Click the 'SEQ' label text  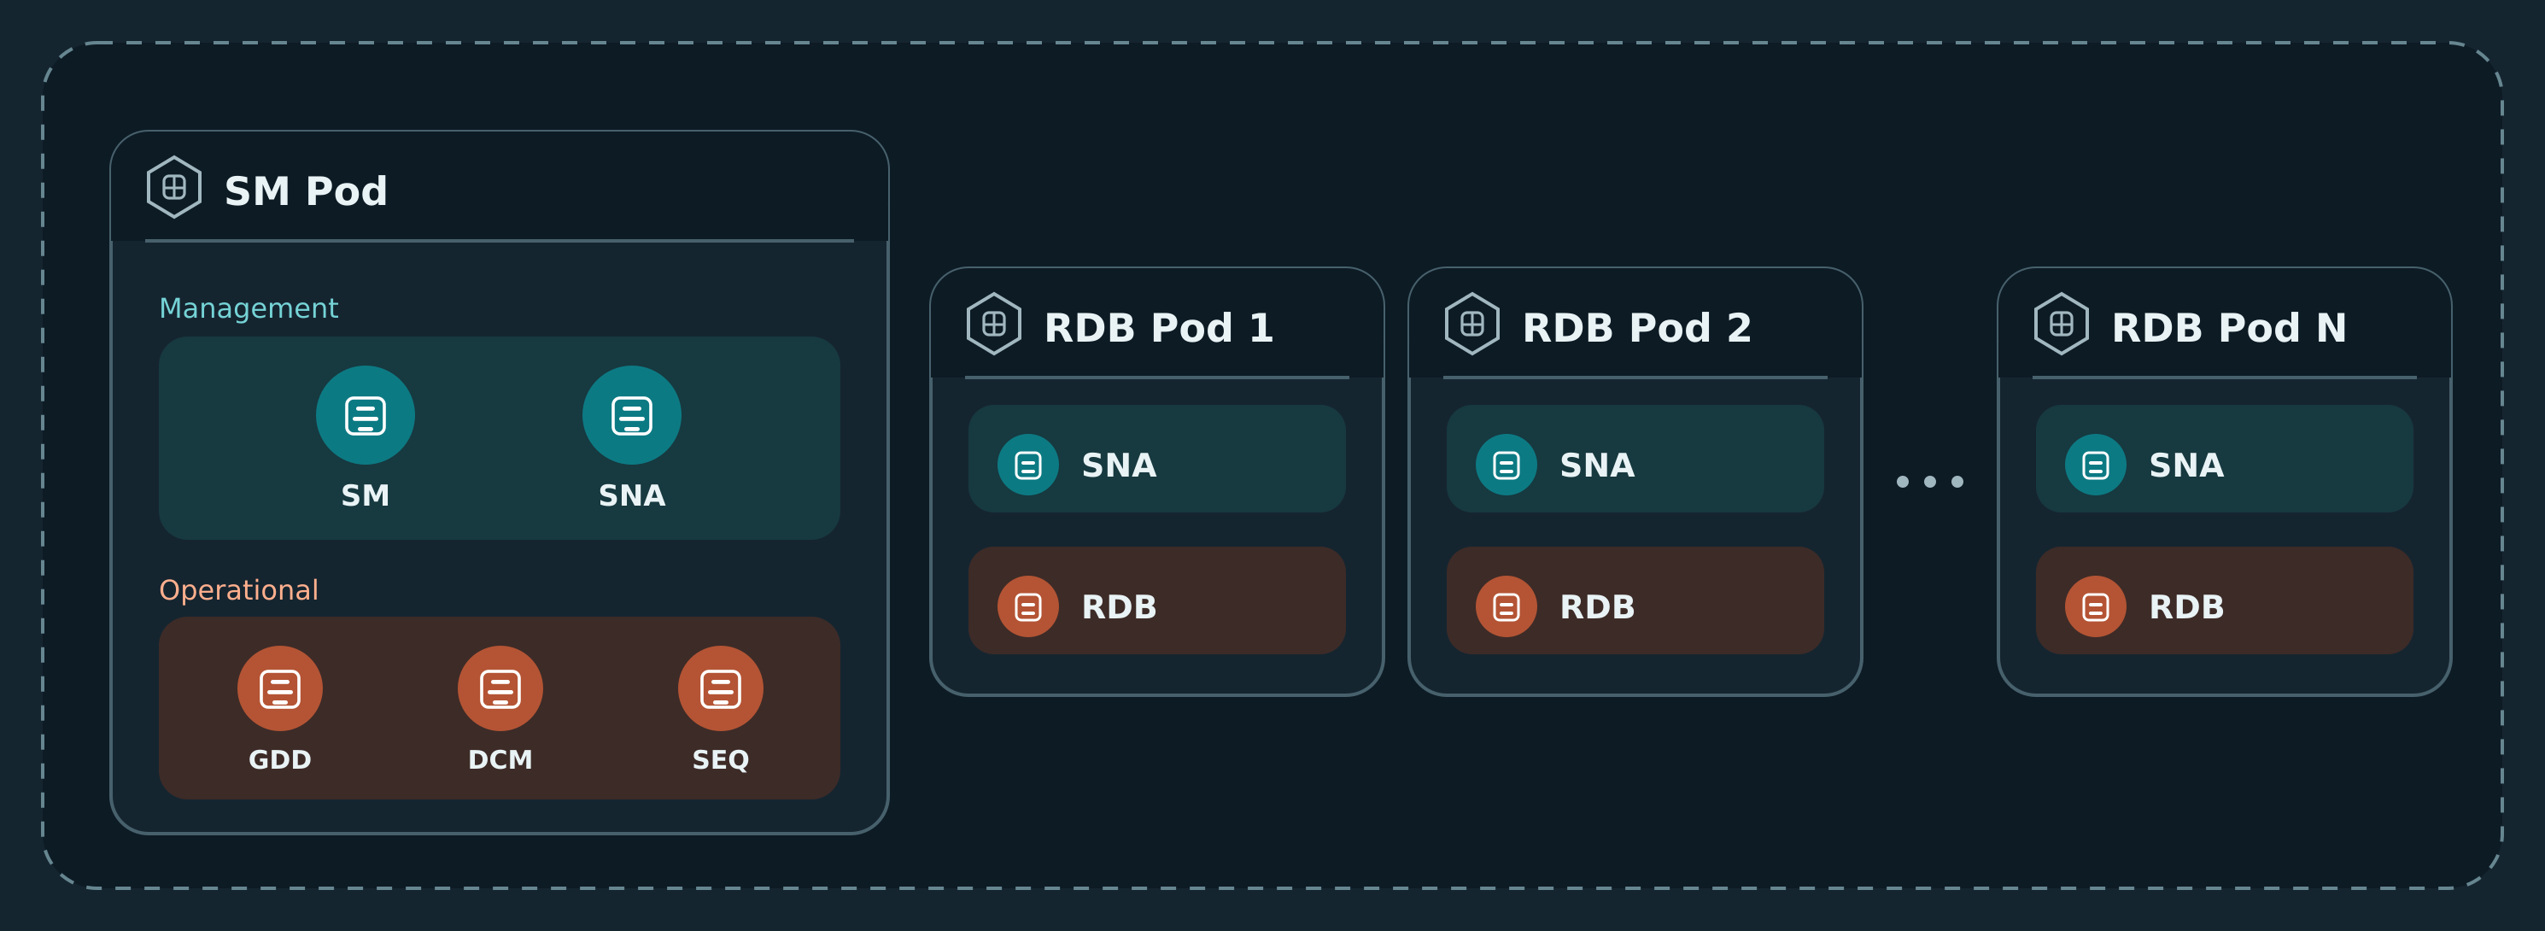click(720, 760)
